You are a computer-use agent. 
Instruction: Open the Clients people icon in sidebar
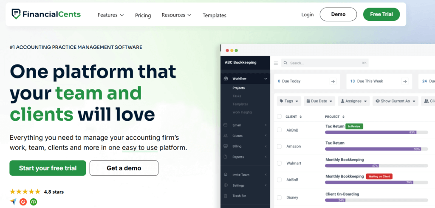[225, 136]
